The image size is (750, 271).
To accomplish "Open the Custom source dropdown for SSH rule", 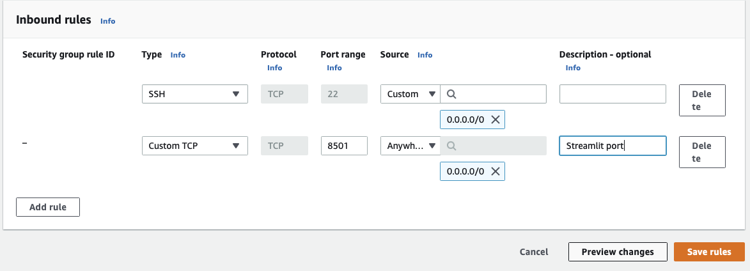I will [x=410, y=94].
